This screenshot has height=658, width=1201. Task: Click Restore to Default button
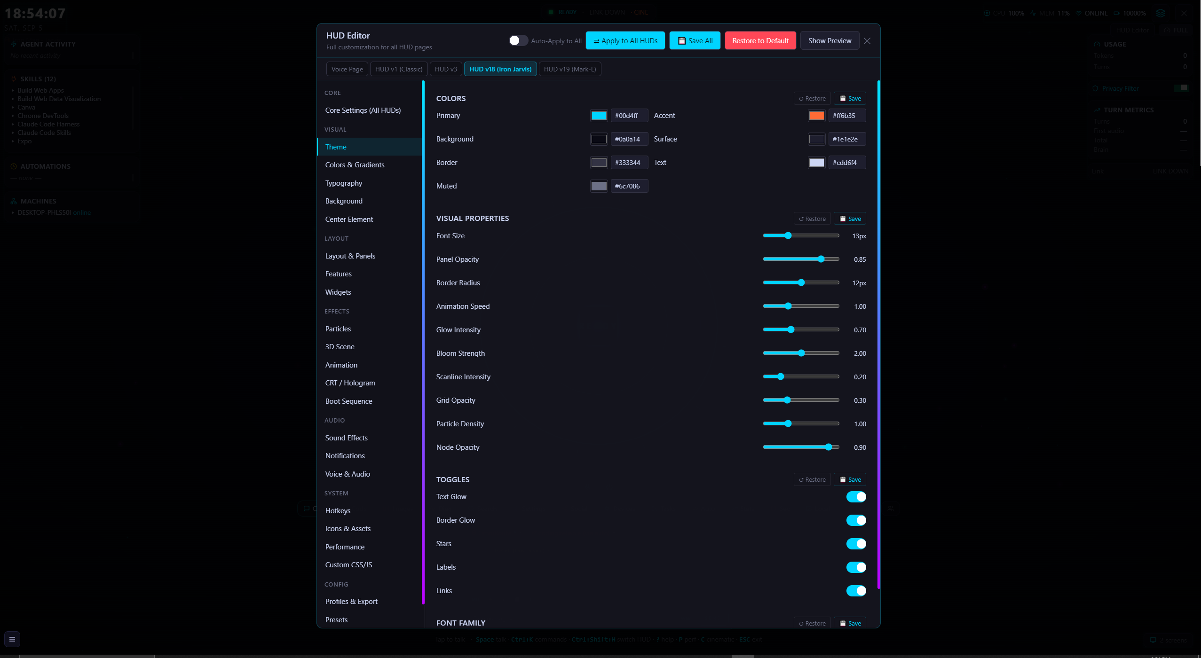pyautogui.click(x=760, y=41)
